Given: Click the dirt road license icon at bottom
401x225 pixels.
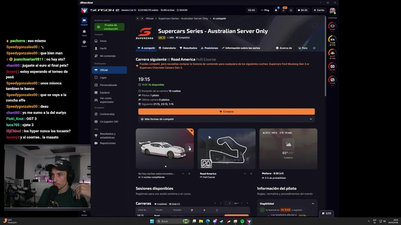Looking at the screenshot, I should 332,80.
